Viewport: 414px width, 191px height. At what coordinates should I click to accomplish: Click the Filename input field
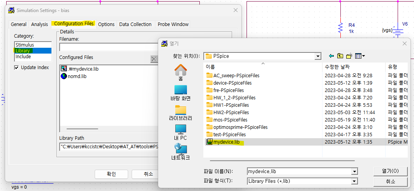click(x=109, y=47)
